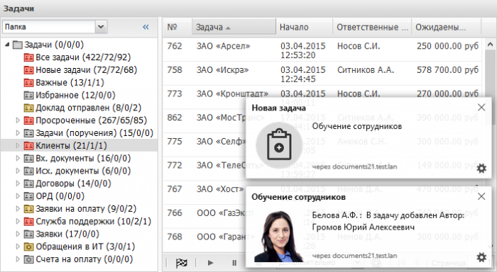Select ОРД (0/0/0) folder
The height and width of the screenshot is (272, 497).
[60, 196]
